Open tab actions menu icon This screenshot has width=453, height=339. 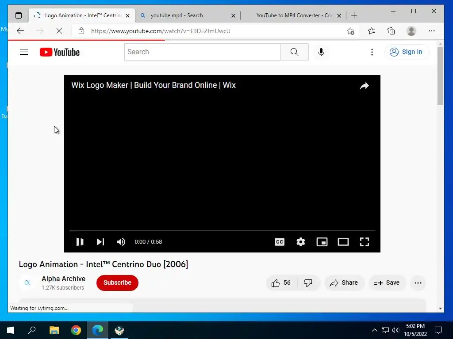click(x=19, y=15)
